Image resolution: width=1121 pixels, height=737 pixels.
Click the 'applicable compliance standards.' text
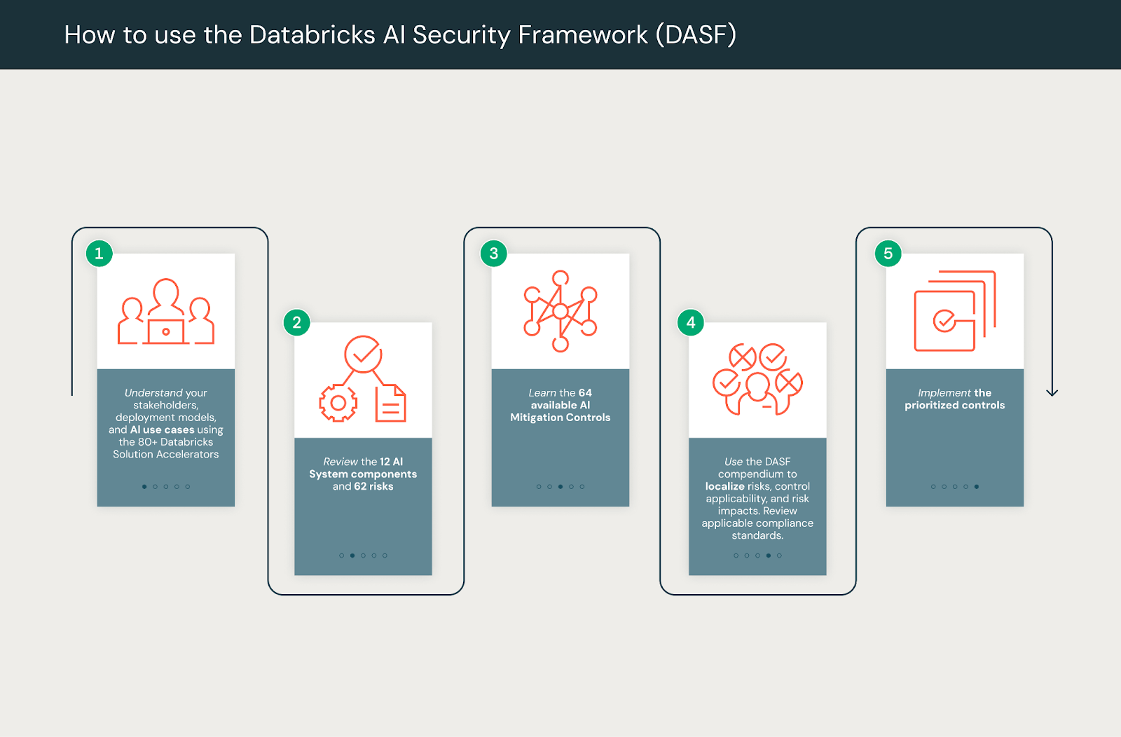(757, 529)
